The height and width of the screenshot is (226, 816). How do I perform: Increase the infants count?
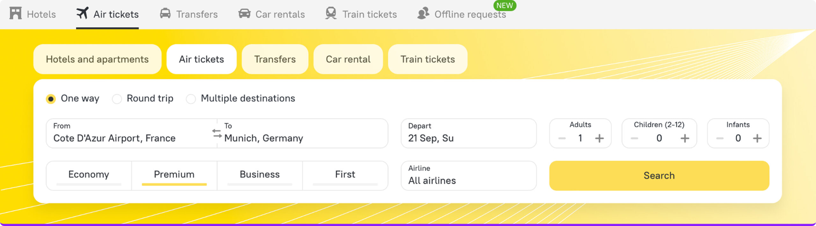(x=757, y=138)
